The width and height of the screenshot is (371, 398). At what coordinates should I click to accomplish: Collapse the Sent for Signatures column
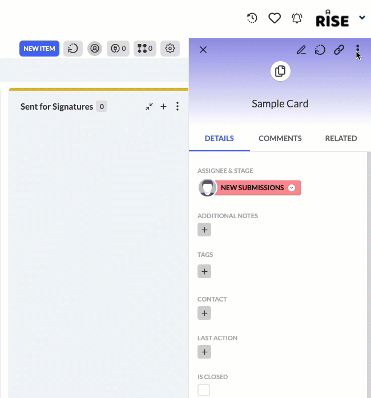coord(149,107)
